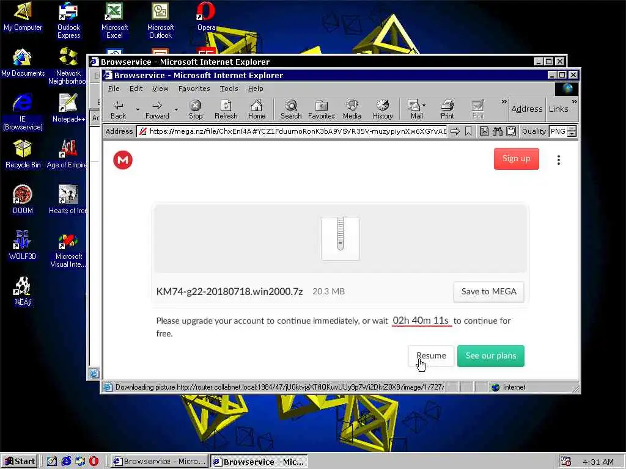Click the Mail toolbar icon

pos(414,109)
